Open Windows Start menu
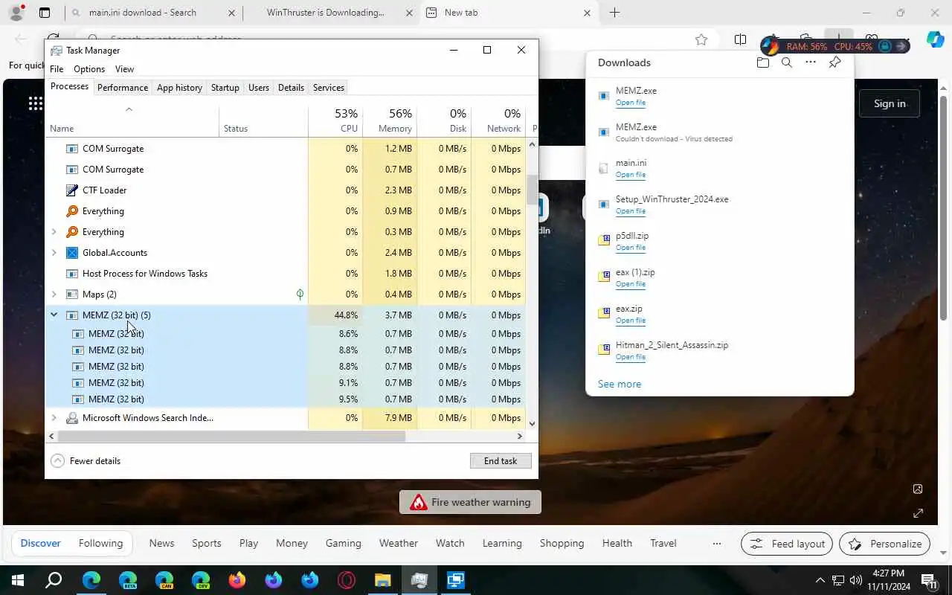Screen dimensions: 952x595 (18, 580)
